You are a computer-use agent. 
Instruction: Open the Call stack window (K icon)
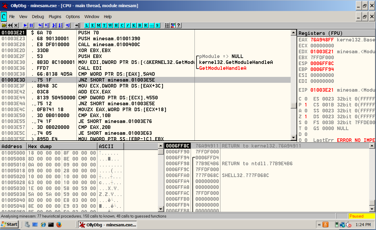[x=134, y=25]
